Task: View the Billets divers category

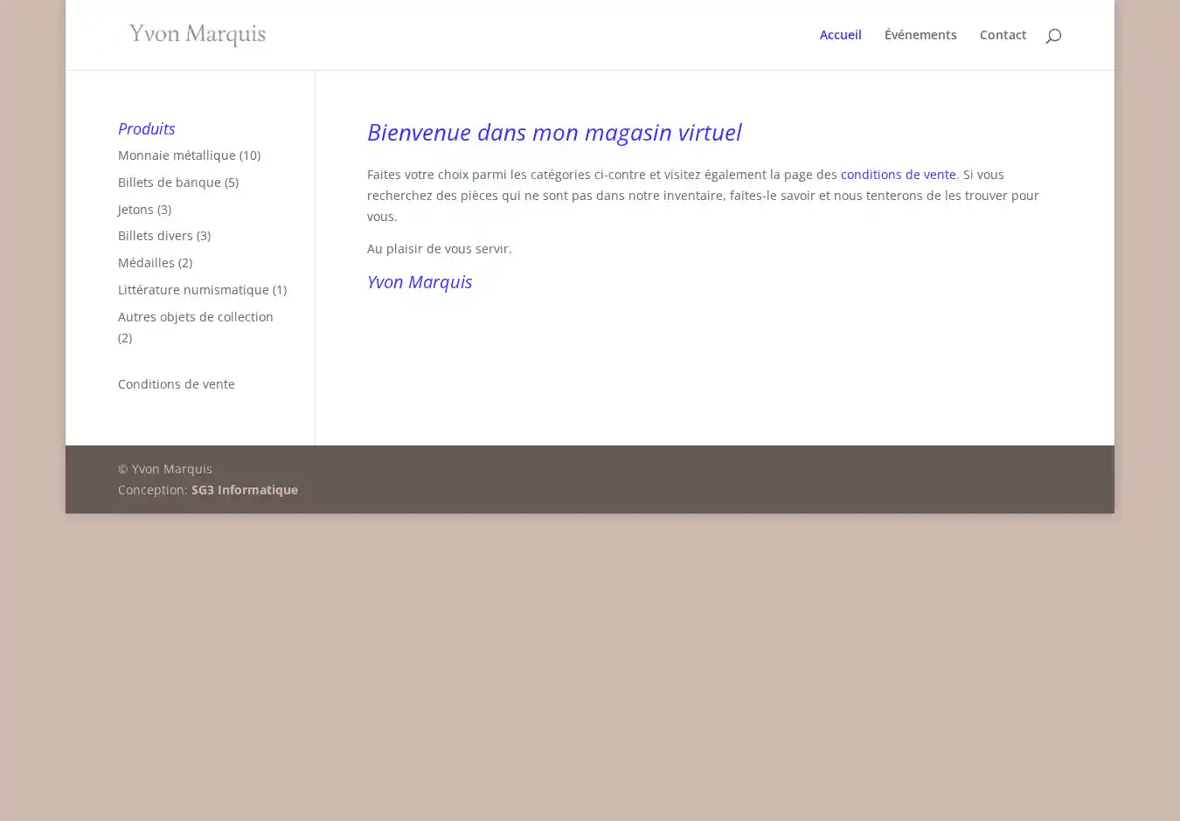Action: pyautogui.click(x=155, y=236)
